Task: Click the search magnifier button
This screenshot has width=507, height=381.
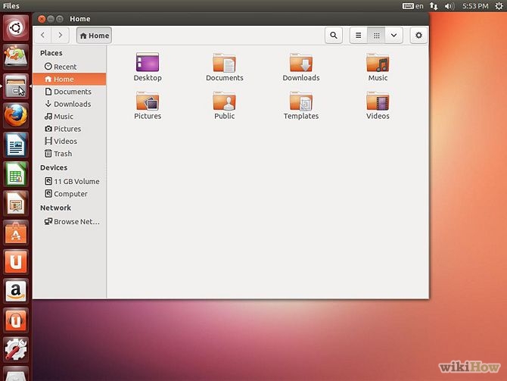Action: tap(334, 36)
